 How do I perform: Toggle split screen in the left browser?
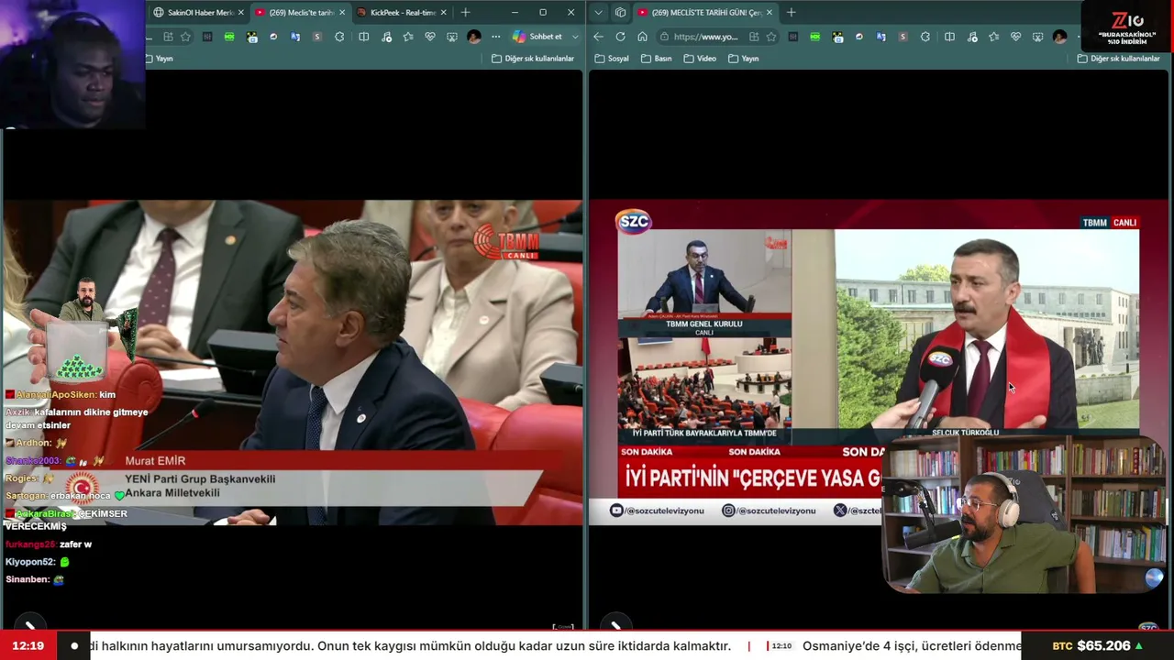click(364, 37)
